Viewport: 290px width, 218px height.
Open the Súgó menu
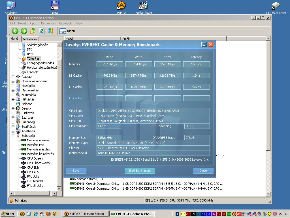click(78, 23)
